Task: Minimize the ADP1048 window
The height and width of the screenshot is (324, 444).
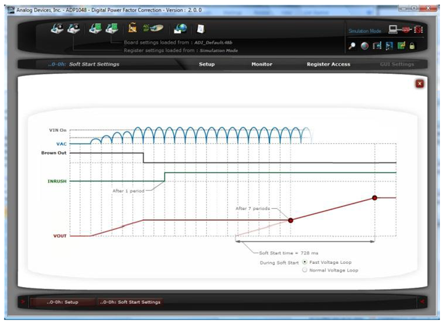Action: point(403,8)
